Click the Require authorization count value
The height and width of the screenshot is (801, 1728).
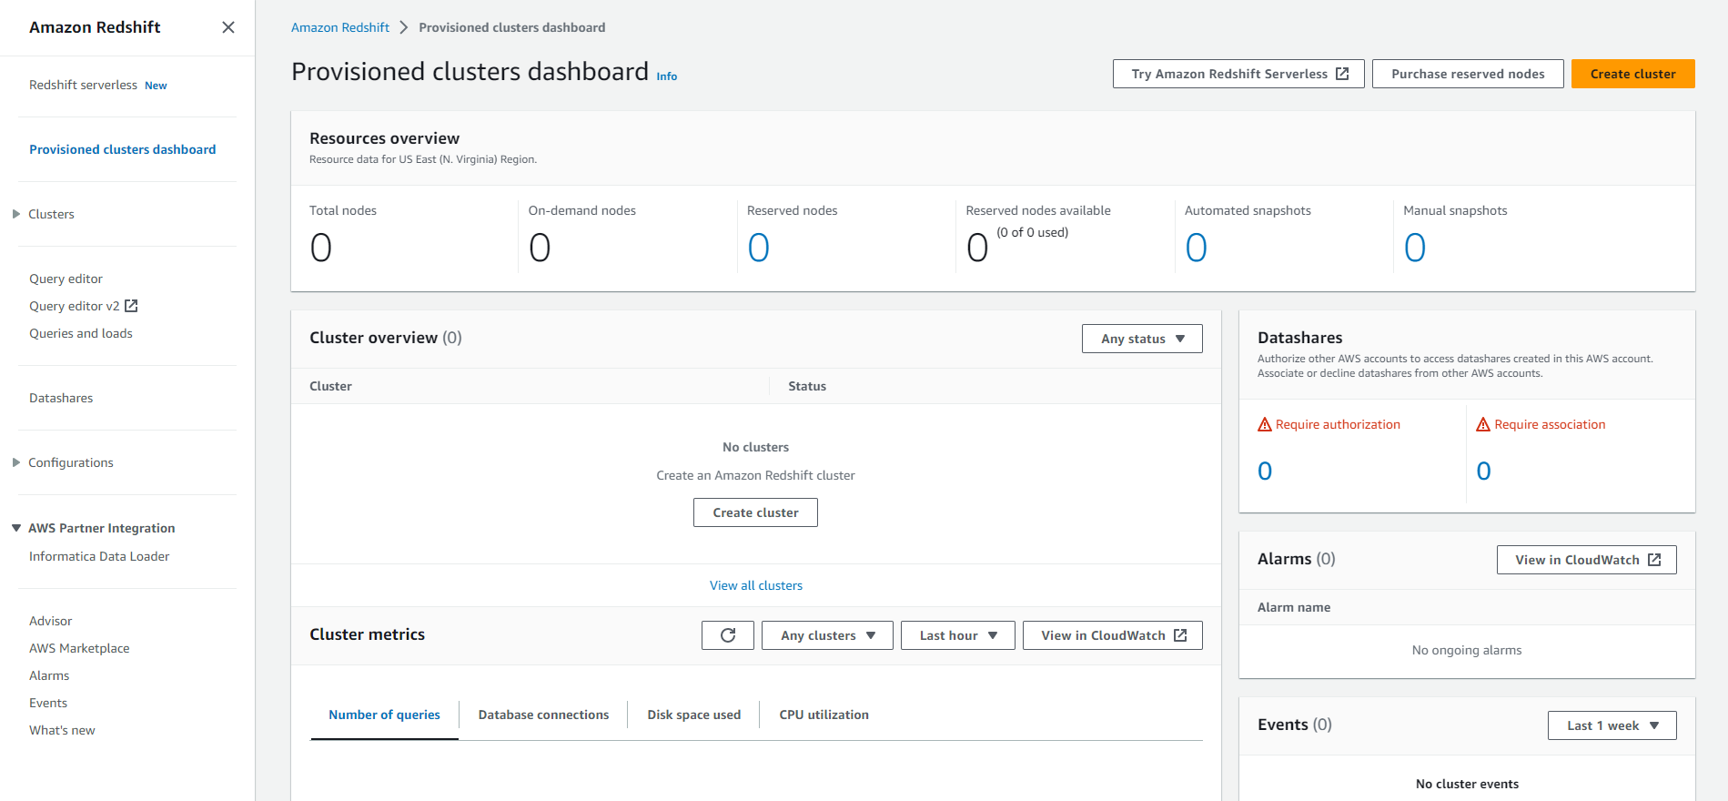point(1265,471)
